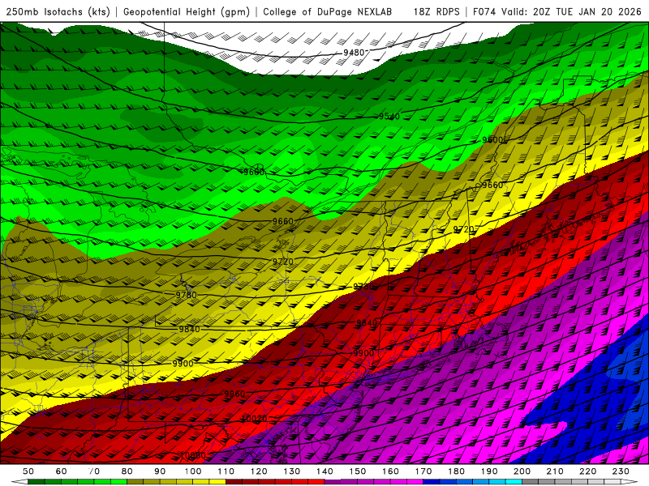Viewport: 649px width, 486px height.
Task: Click the 80 value on the color scale
Action: 127,471
